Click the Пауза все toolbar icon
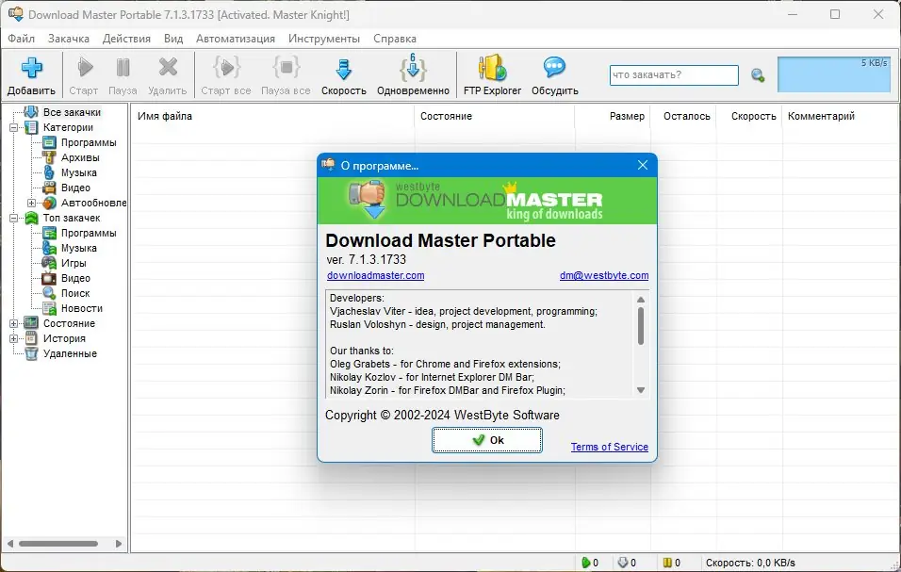901x572 pixels. 287,68
